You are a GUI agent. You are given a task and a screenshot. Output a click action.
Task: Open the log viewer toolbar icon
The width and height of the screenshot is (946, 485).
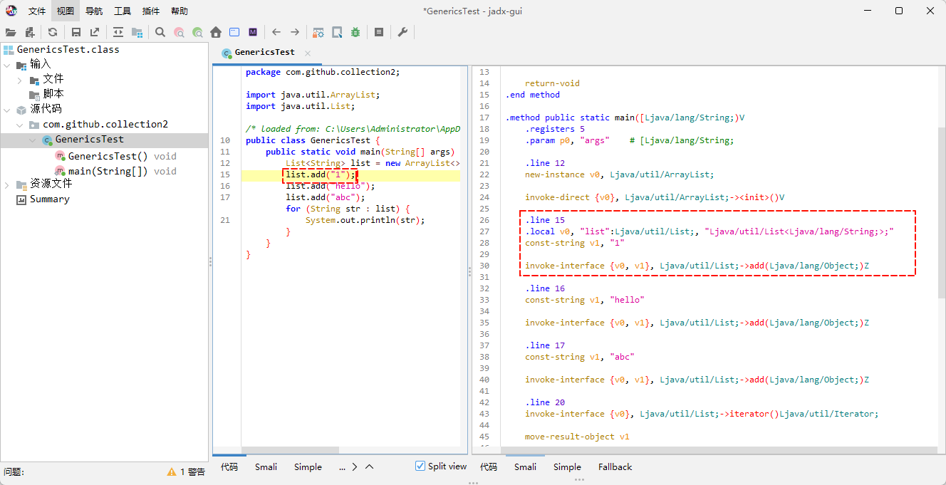379,32
